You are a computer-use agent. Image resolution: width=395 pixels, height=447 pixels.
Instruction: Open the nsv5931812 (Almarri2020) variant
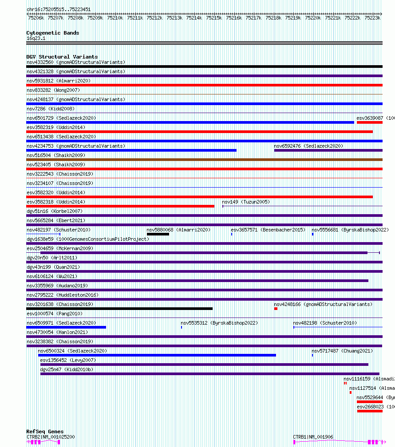coord(59,81)
